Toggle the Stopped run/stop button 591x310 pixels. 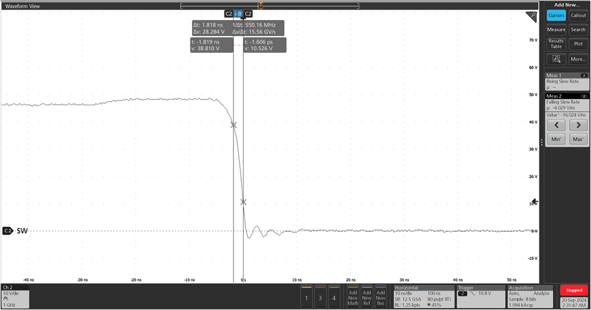pos(574,290)
